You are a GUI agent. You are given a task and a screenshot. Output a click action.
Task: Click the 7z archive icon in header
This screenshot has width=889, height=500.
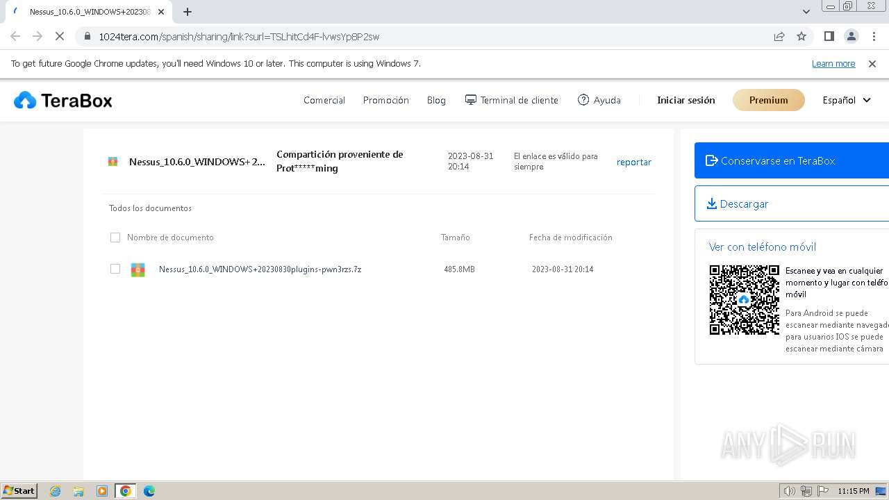click(113, 162)
